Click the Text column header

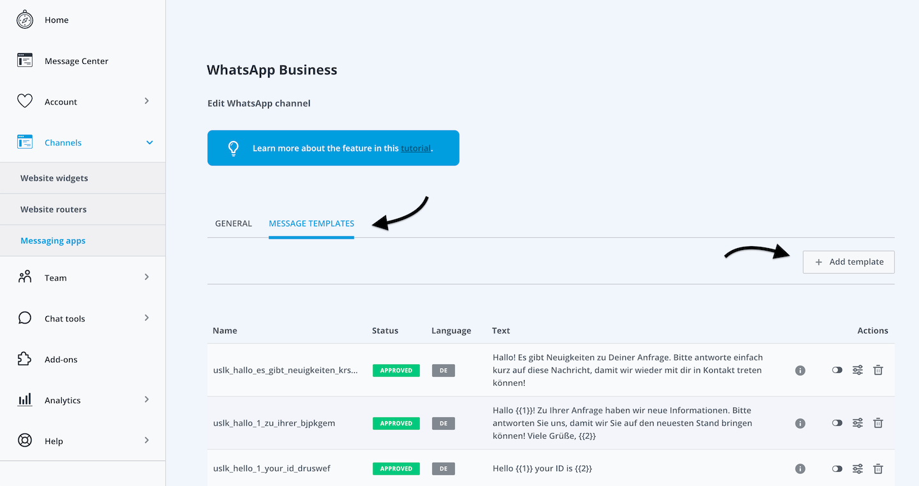501,330
